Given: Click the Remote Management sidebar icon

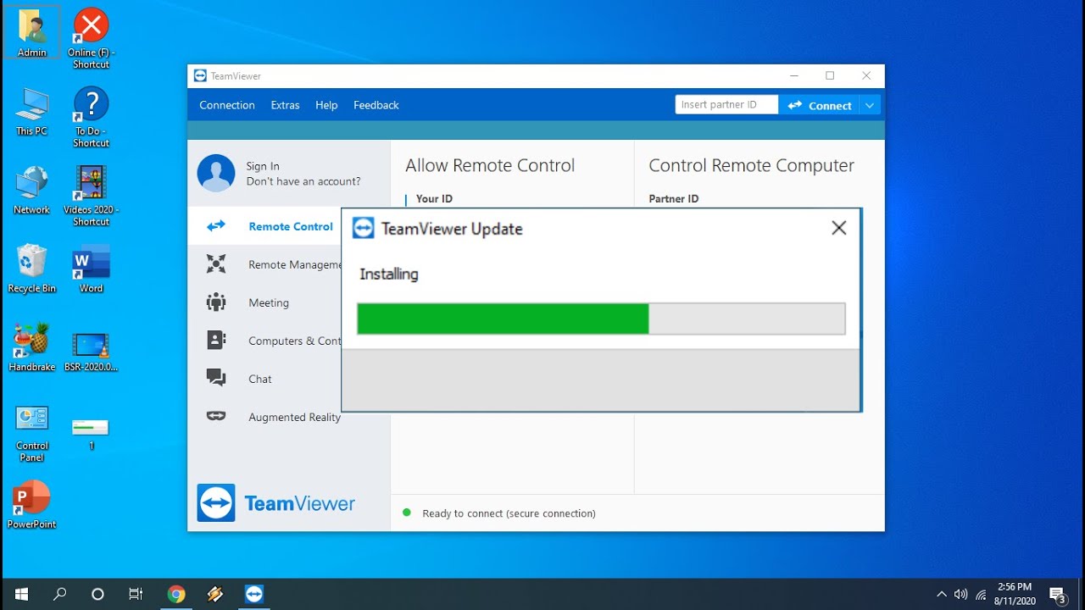Looking at the screenshot, I should tap(216, 264).
